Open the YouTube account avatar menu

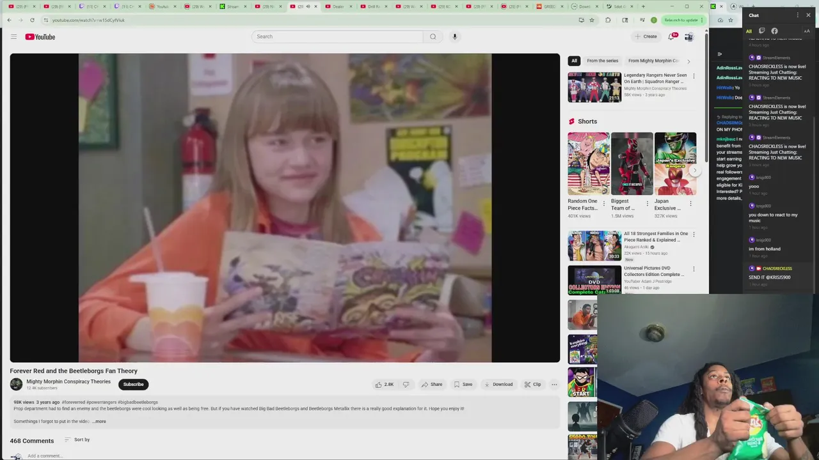tap(688, 36)
